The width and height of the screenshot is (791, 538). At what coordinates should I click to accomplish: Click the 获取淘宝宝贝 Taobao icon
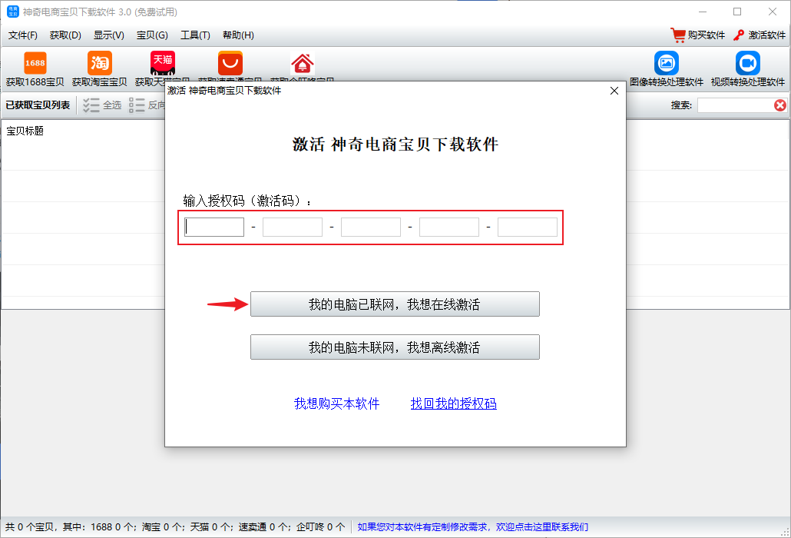click(x=100, y=63)
